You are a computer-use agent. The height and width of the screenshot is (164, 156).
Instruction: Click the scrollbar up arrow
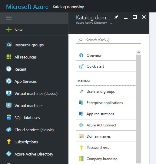138,52
